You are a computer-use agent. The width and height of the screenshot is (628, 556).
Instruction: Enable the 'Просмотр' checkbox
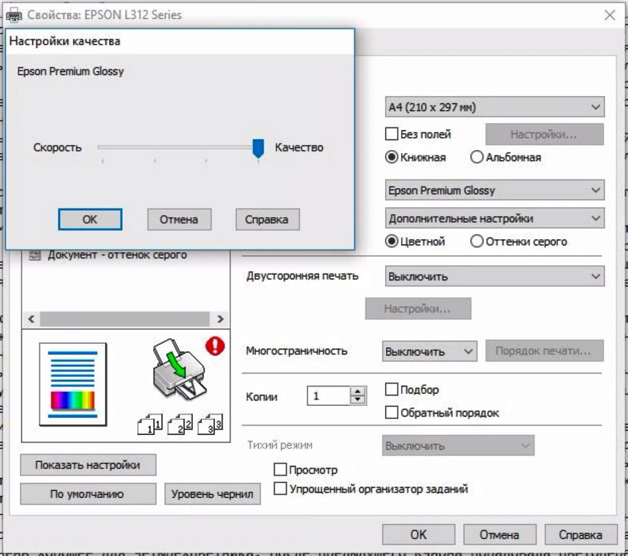click(x=280, y=469)
